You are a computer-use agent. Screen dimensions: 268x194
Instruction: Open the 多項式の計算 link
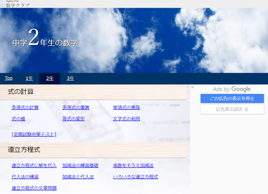[25, 107]
